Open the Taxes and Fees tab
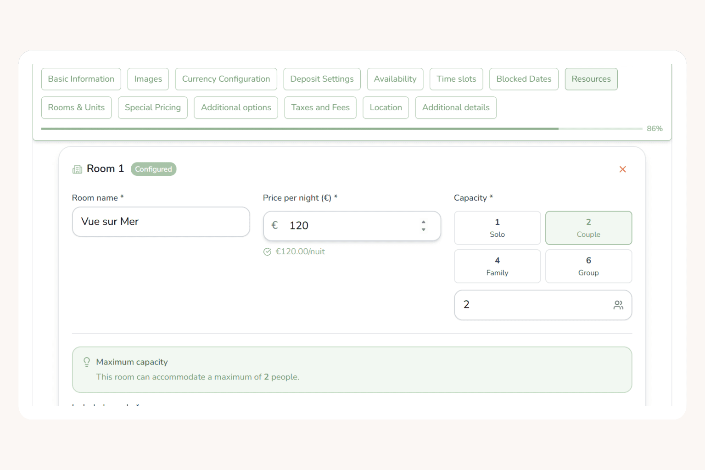The width and height of the screenshot is (705, 470). point(320,107)
